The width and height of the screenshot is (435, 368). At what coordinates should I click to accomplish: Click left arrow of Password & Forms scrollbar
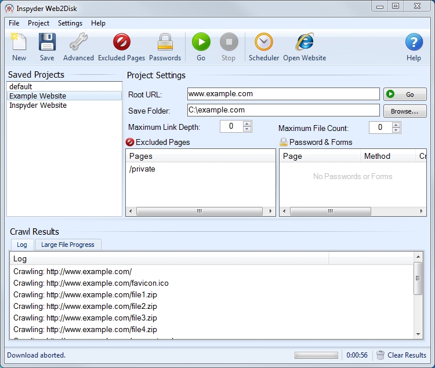pyautogui.click(x=284, y=211)
